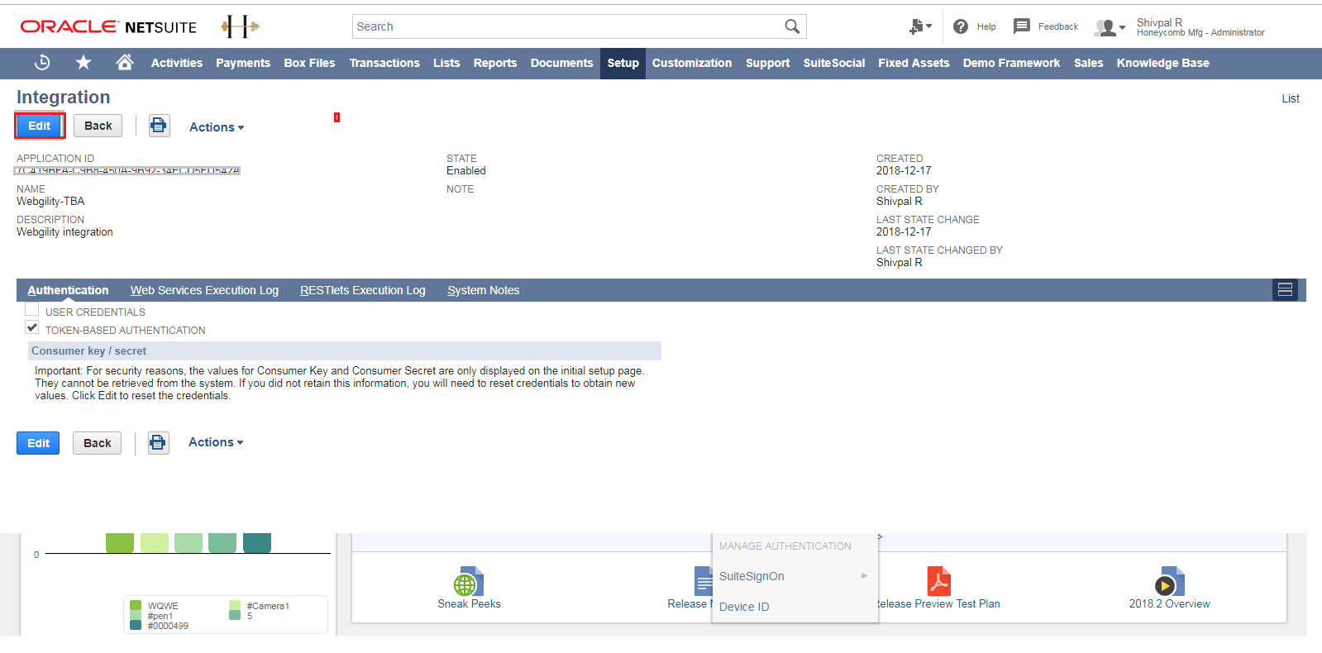
Task: Click the user role avatar icon
Action: [x=1105, y=27]
